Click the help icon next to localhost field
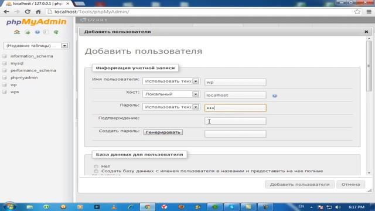The image size is (375, 211). click(275, 96)
